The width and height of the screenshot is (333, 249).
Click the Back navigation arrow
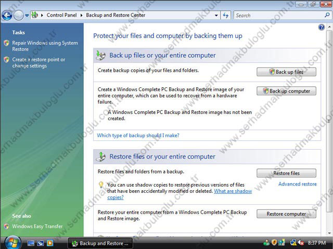7,15
